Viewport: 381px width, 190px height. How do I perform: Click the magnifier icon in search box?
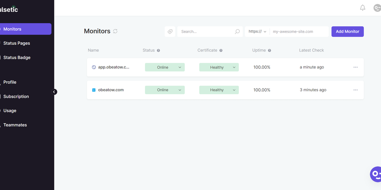click(x=237, y=32)
